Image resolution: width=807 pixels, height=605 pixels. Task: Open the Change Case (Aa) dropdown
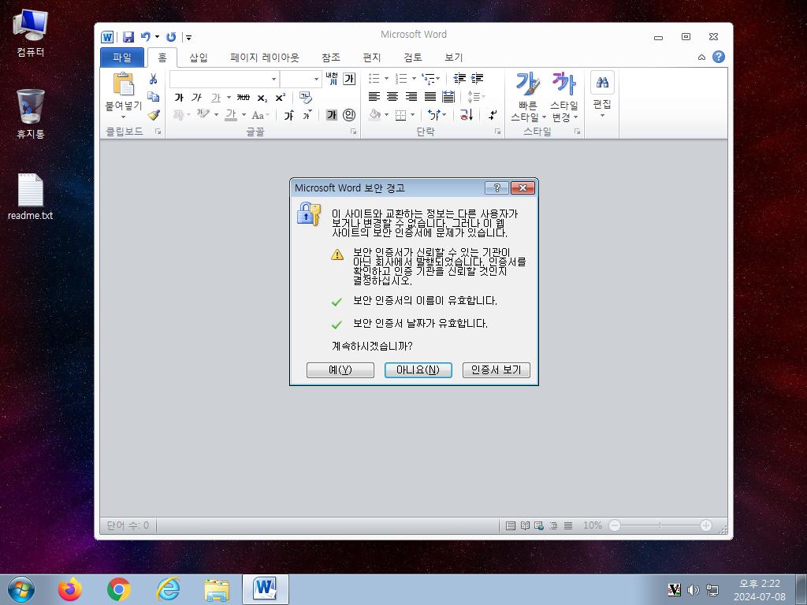260,115
